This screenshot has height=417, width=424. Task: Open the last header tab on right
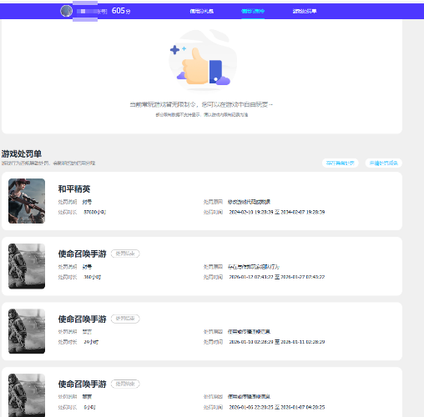coord(305,11)
